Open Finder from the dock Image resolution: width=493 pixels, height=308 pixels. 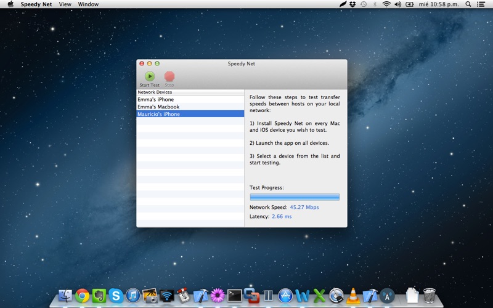[x=65, y=296]
